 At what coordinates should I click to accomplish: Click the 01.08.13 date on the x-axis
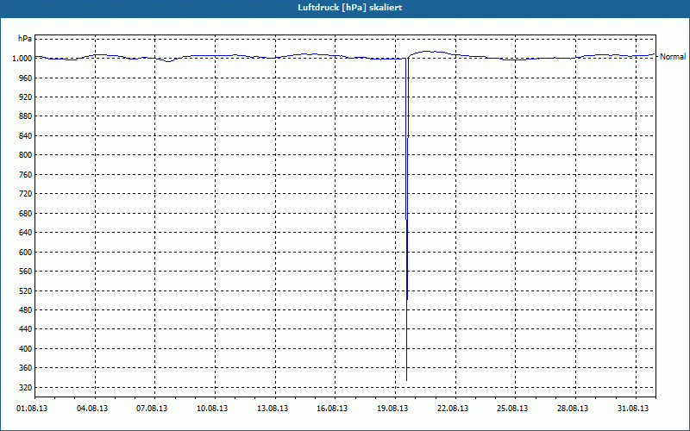pos(32,409)
